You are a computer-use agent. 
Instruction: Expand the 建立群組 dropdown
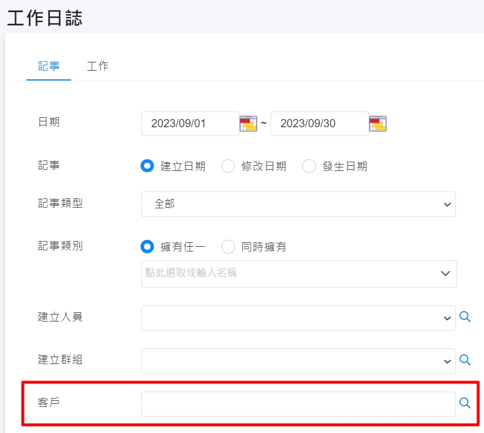298,361
